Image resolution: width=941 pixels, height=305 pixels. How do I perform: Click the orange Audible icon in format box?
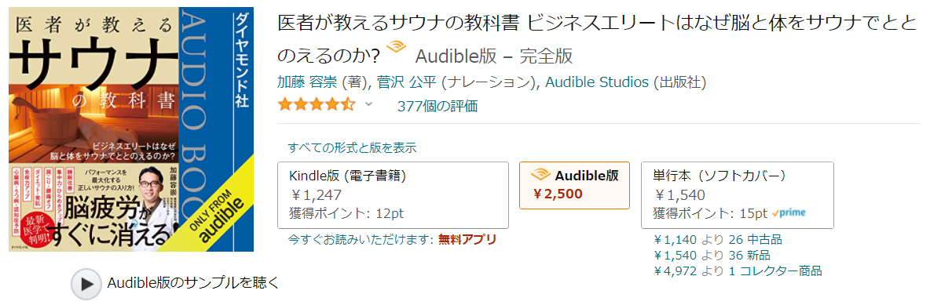click(x=540, y=175)
